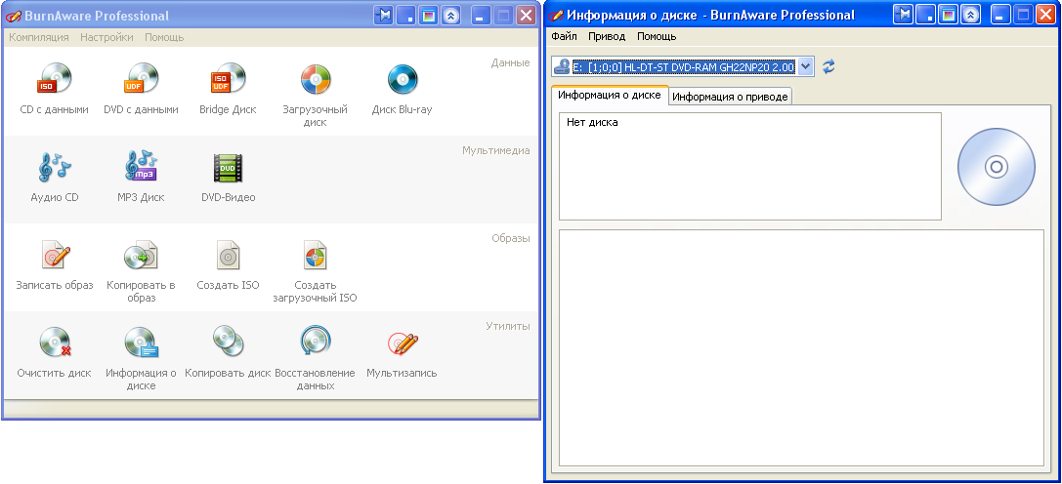Viewport: 1062px width, 484px height.
Task: Maximize the disc info window
Action: 1023,15
